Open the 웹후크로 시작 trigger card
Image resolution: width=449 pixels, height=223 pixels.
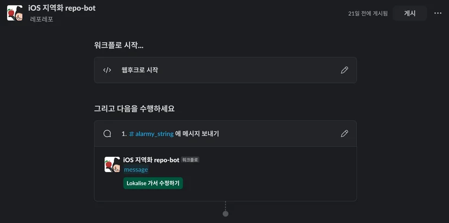tap(226, 70)
